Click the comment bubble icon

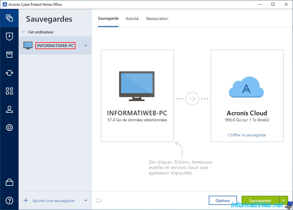99,201
